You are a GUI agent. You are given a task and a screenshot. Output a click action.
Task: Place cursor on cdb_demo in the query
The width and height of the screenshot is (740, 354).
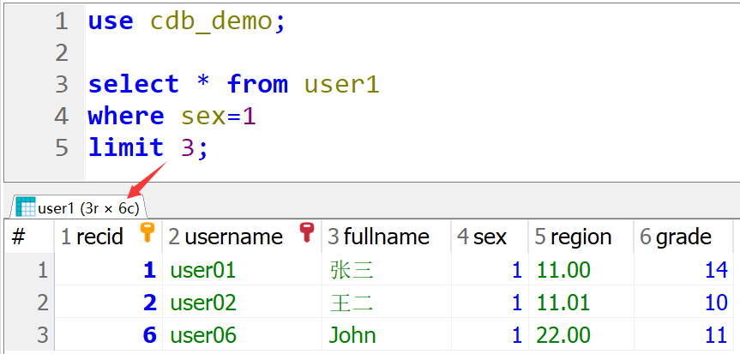tap(211, 21)
